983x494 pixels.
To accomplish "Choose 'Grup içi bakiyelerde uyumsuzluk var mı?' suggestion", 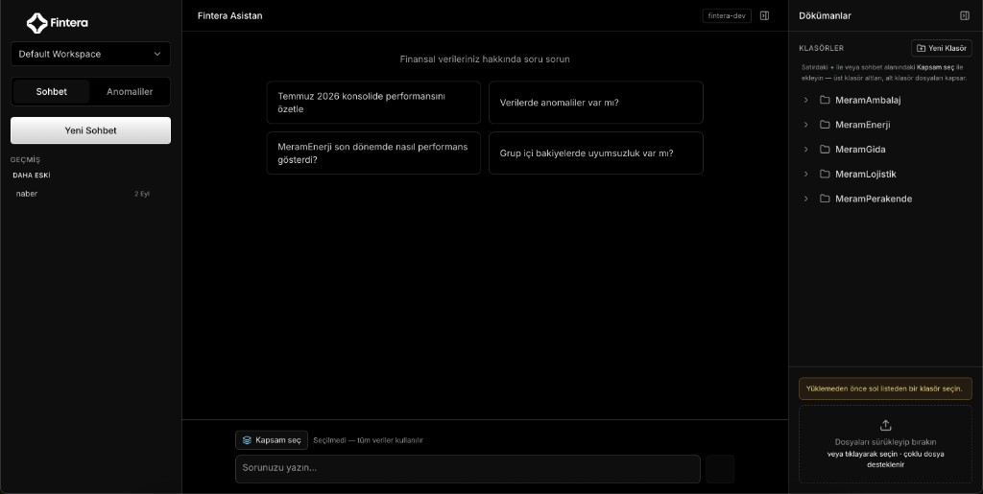I will point(595,153).
